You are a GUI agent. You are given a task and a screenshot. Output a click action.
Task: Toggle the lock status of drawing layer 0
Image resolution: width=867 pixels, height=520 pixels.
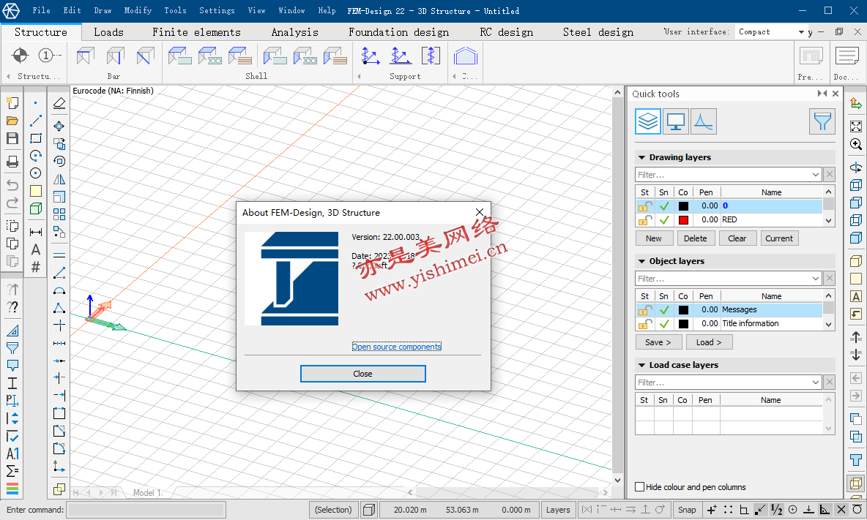click(x=644, y=206)
